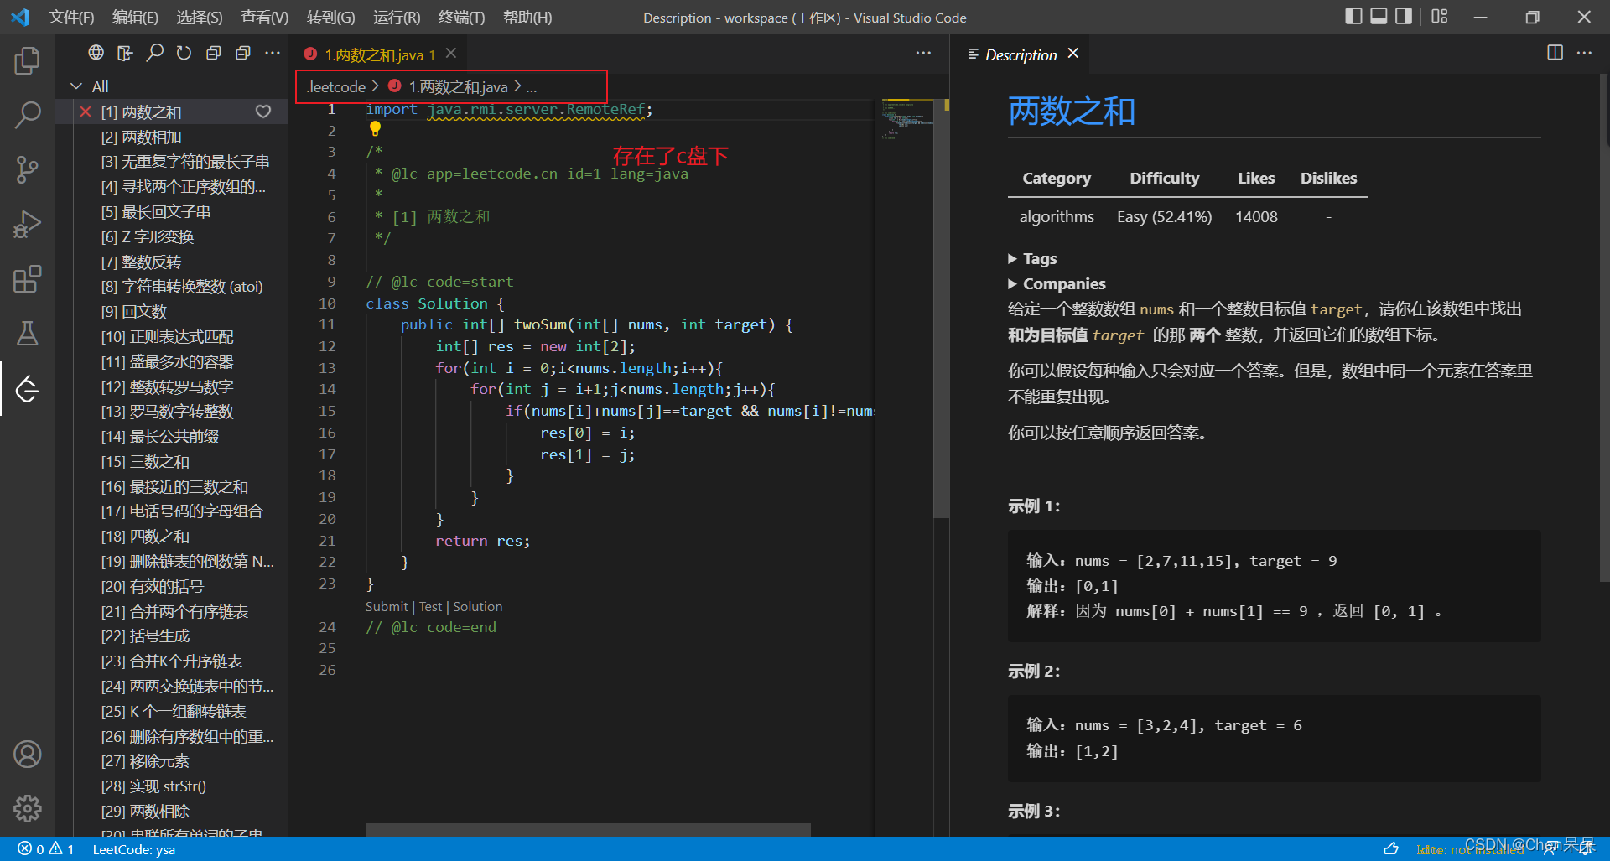1610x861 pixels.
Task: Open the 转到(G) menu
Action: click(330, 17)
